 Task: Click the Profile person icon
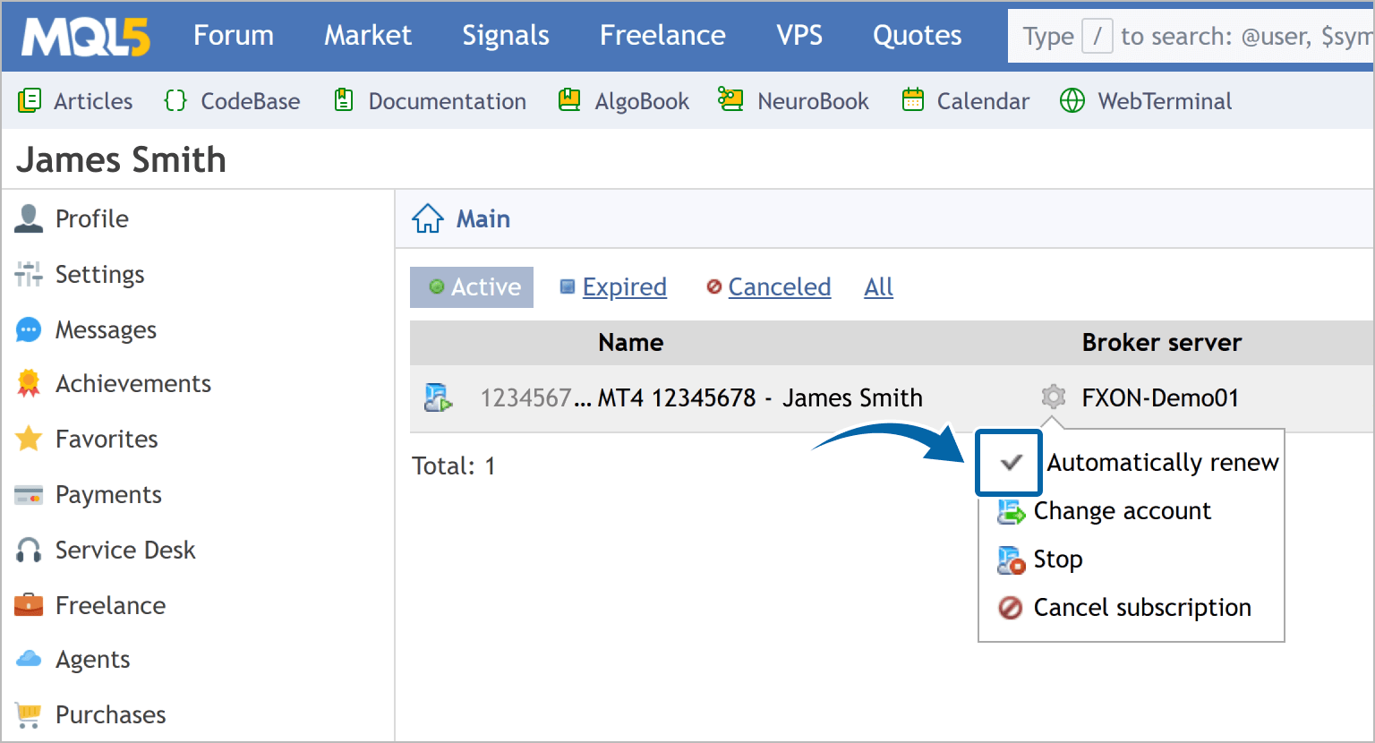click(29, 218)
